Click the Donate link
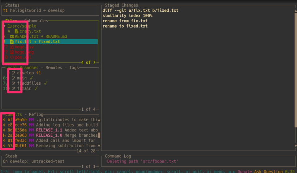297x173 pixels. [245, 171]
